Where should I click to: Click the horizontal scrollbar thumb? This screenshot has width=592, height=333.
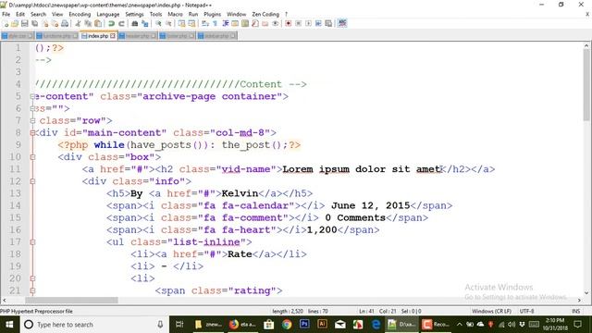point(72,300)
